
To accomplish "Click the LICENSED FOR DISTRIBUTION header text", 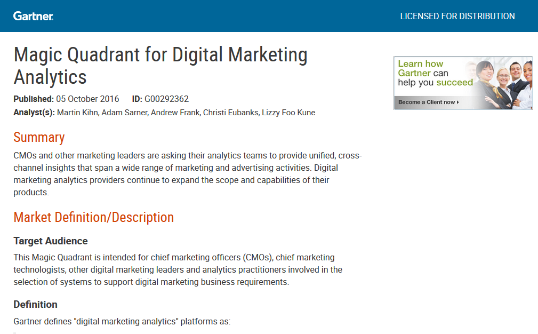I will coord(457,16).
